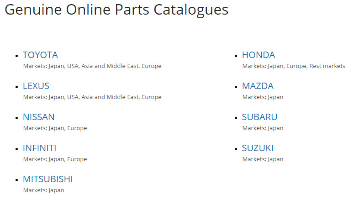Click the bullet point beside TOYOTA
This screenshot has width=348, height=205.
coord(16,56)
